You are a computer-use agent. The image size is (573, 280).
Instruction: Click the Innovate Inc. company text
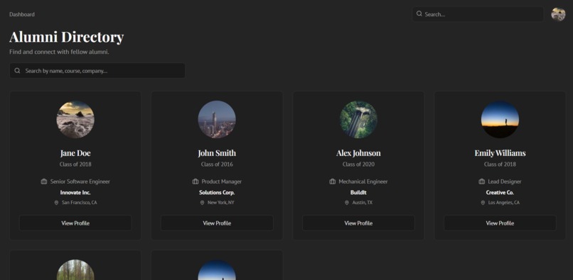[x=75, y=193]
